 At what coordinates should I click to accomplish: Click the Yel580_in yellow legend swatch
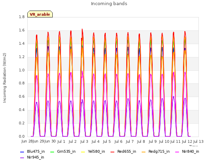(x=83, y=152)
